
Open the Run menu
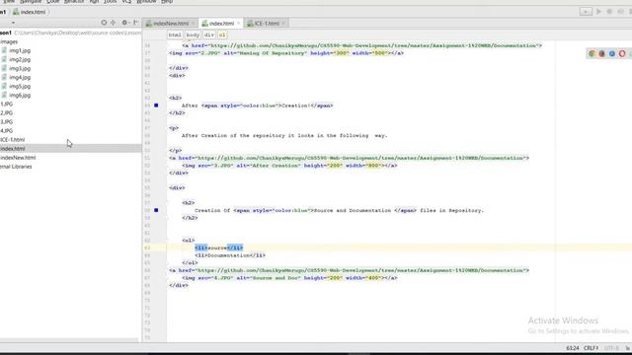(94, 2)
